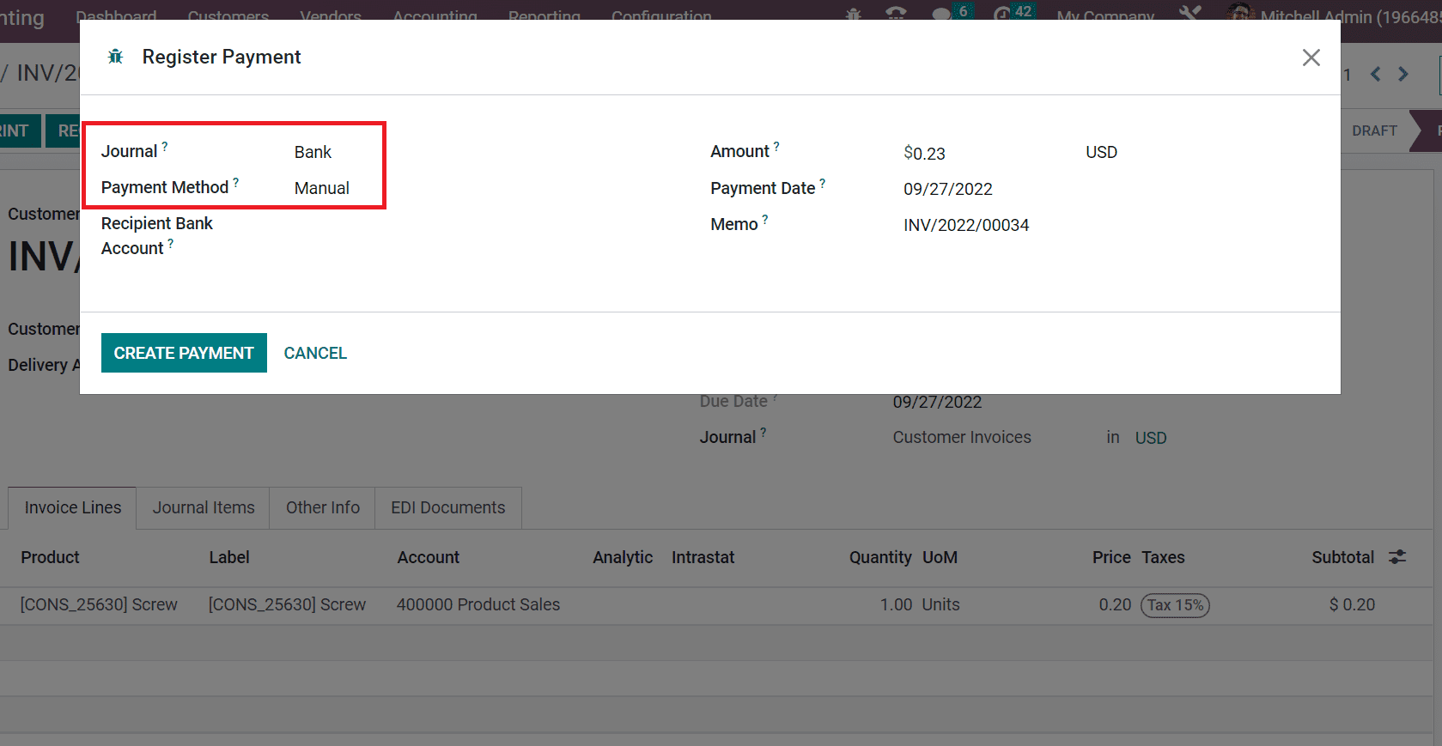Click the UoM cell Units

(940, 604)
